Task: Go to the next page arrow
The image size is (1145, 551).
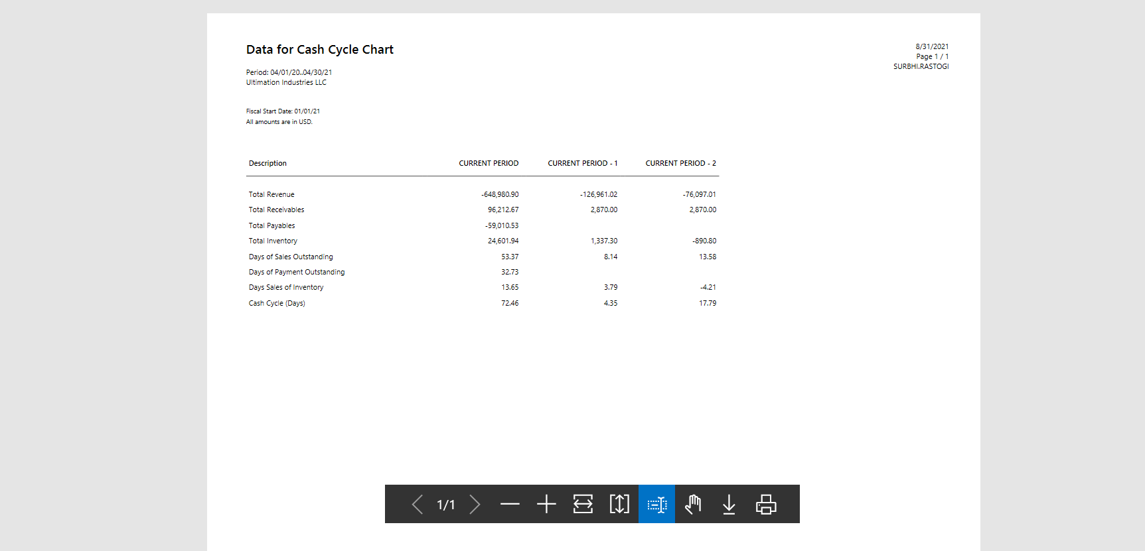Action: [x=475, y=505]
